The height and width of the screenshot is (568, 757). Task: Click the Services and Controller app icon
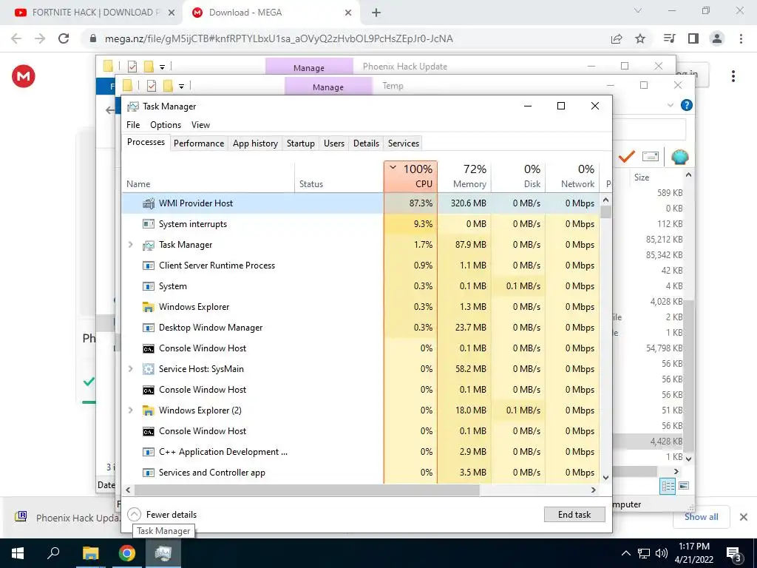click(x=148, y=473)
